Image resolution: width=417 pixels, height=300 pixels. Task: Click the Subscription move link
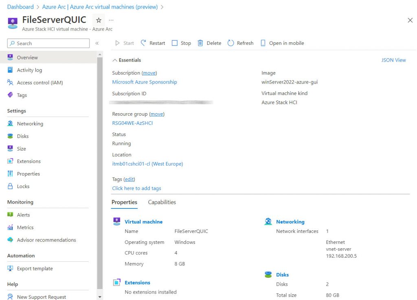[x=149, y=73]
